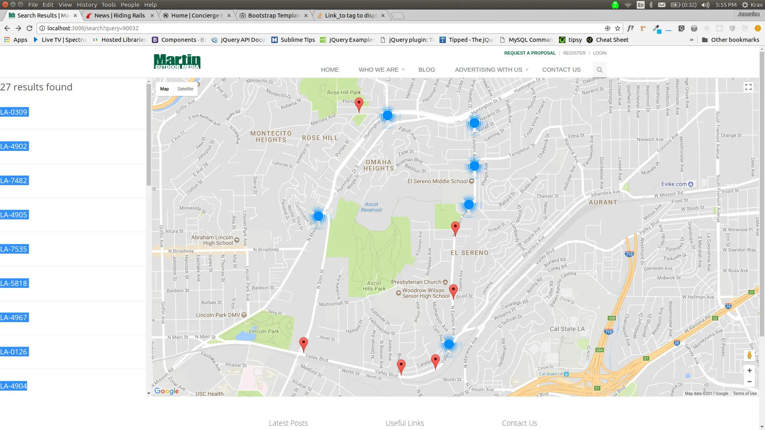Viewport: 765px width, 430px height.
Task: Select the Map view type button
Action: coord(165,89)
